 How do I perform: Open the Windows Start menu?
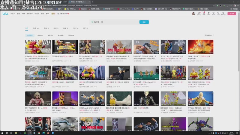pyautogui.click(x=2, y=133)
